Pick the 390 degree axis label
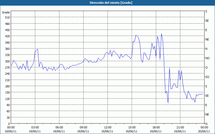 coord(8,43)
